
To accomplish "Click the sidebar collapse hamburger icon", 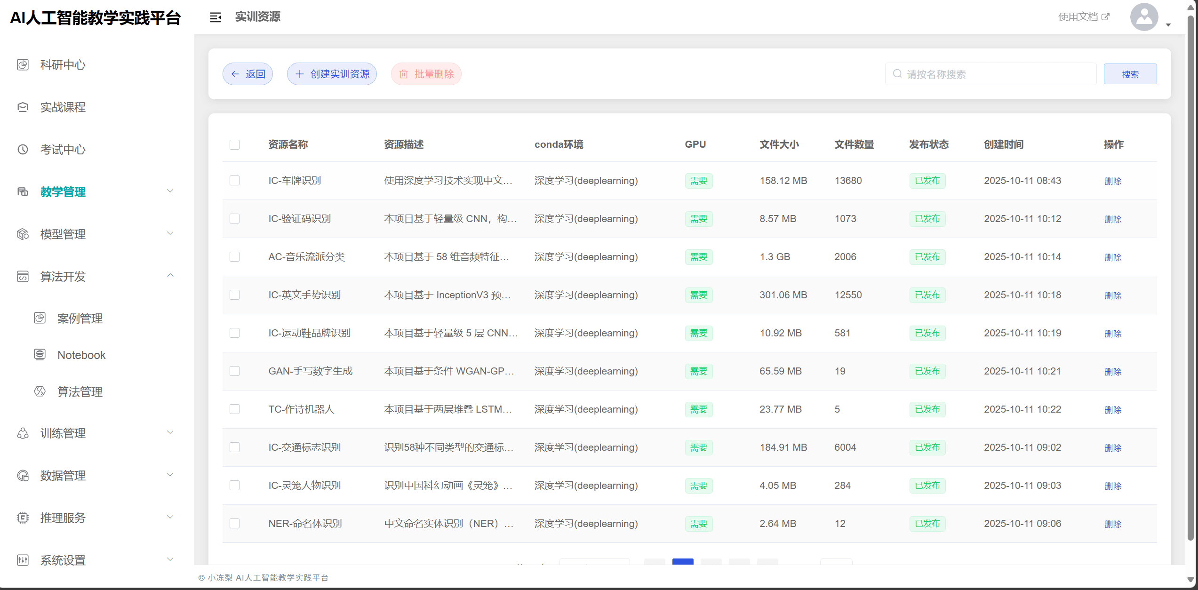I will [215, 17].
